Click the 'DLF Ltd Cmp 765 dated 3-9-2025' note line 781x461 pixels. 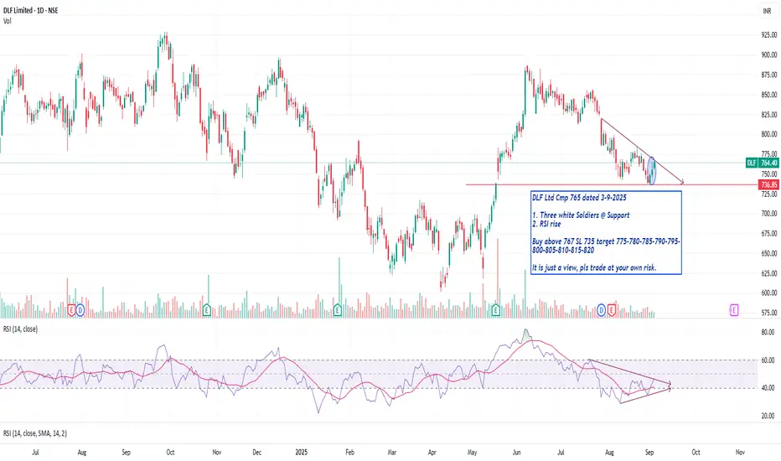(579, 198)
